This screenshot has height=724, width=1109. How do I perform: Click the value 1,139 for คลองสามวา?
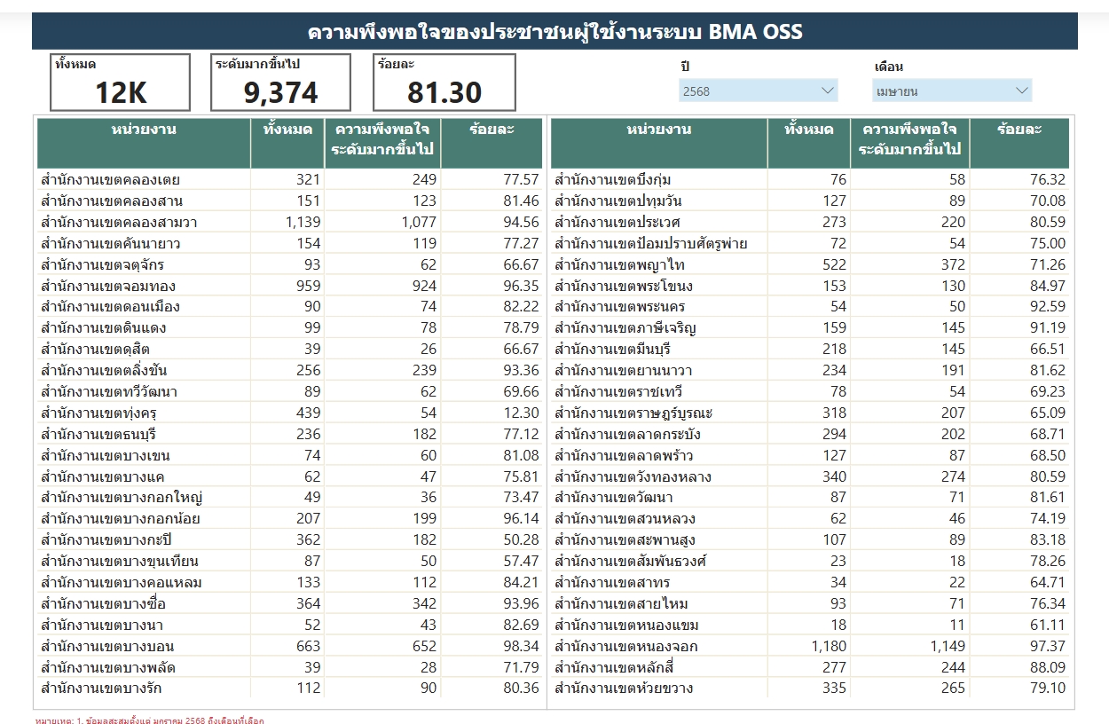[303, 222]
